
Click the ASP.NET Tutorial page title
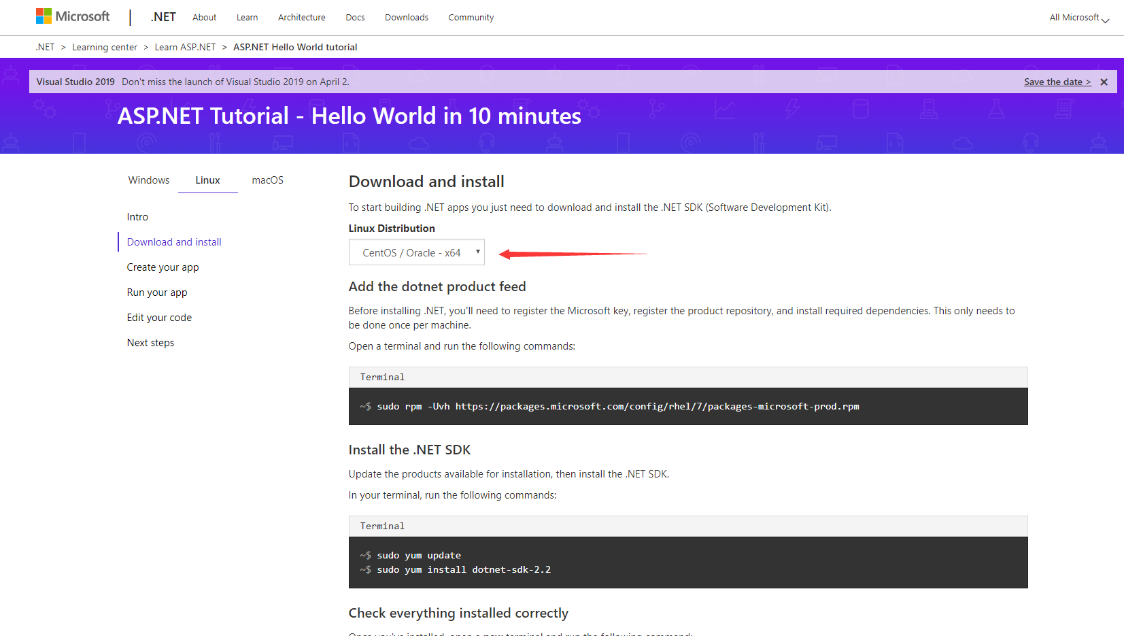(350, 116)
